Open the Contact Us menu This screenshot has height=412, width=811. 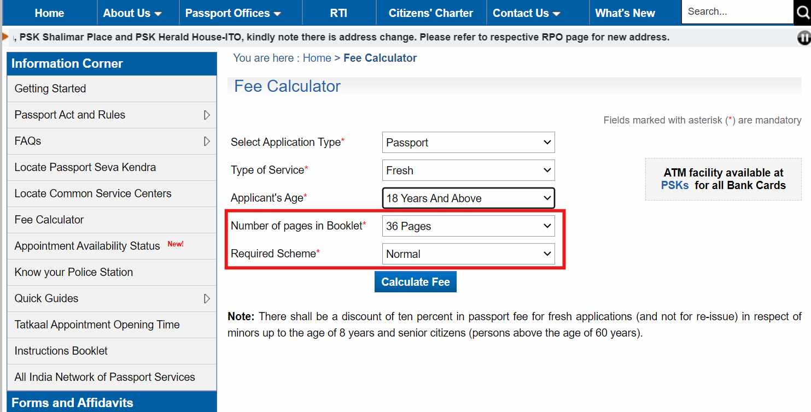527,13
